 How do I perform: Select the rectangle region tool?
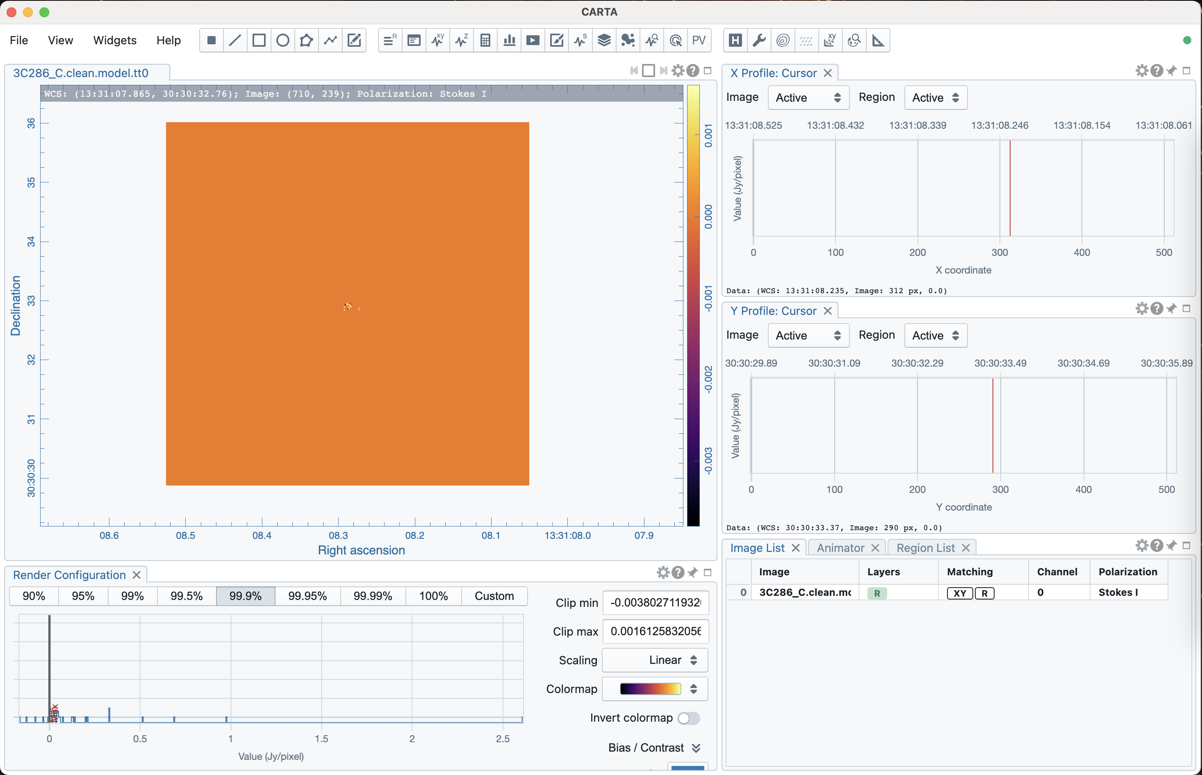click(259, 40)
